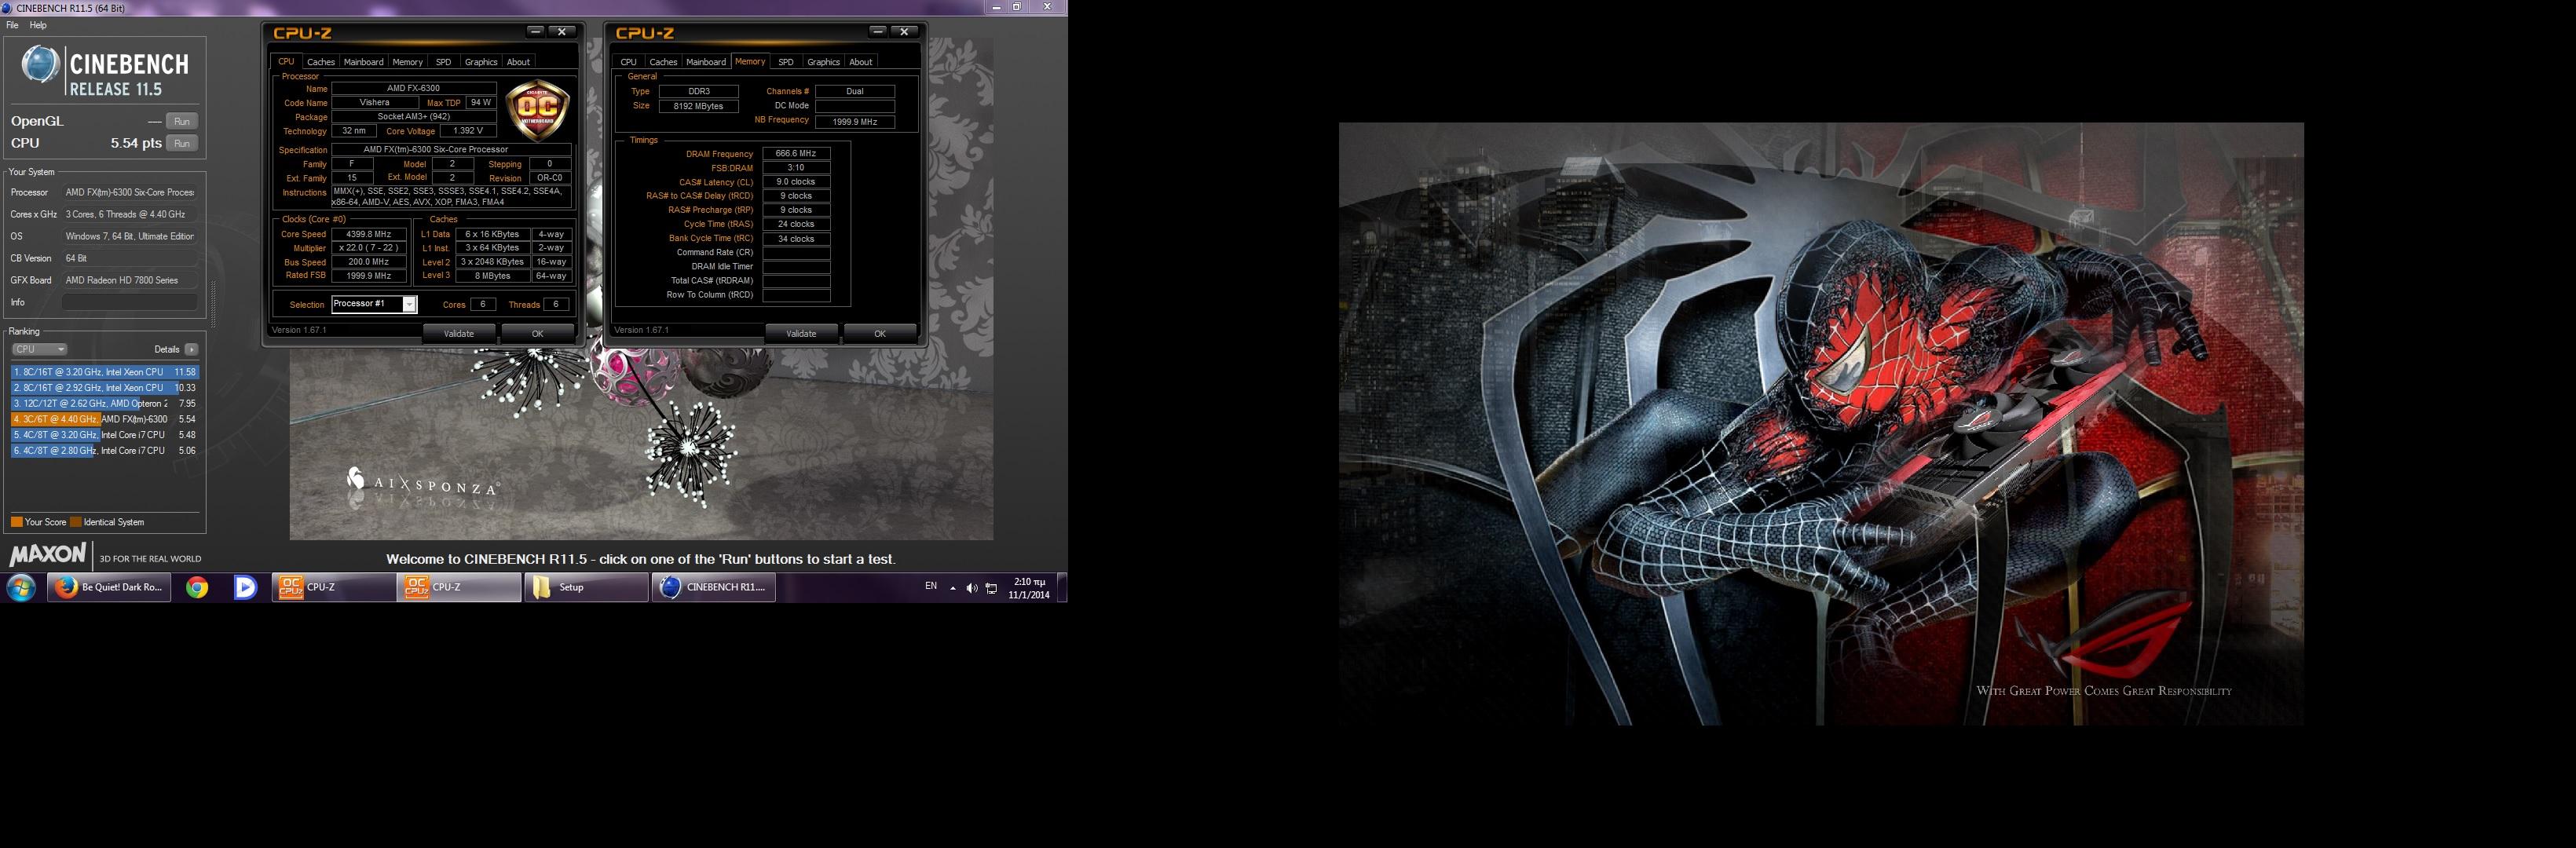Viewport: 2576px width, 848px height.
Task: Switch to Graphics tab in right CPU-Z
Action: click(823, 62)
